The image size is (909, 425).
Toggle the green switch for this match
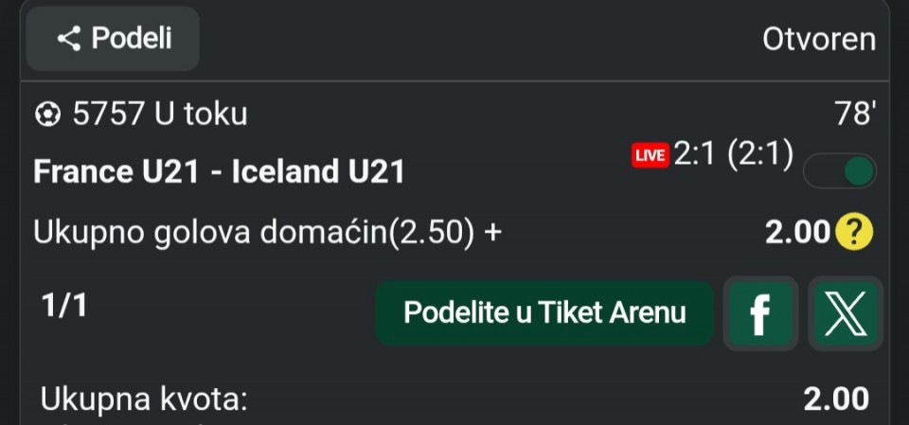point(839,171)
